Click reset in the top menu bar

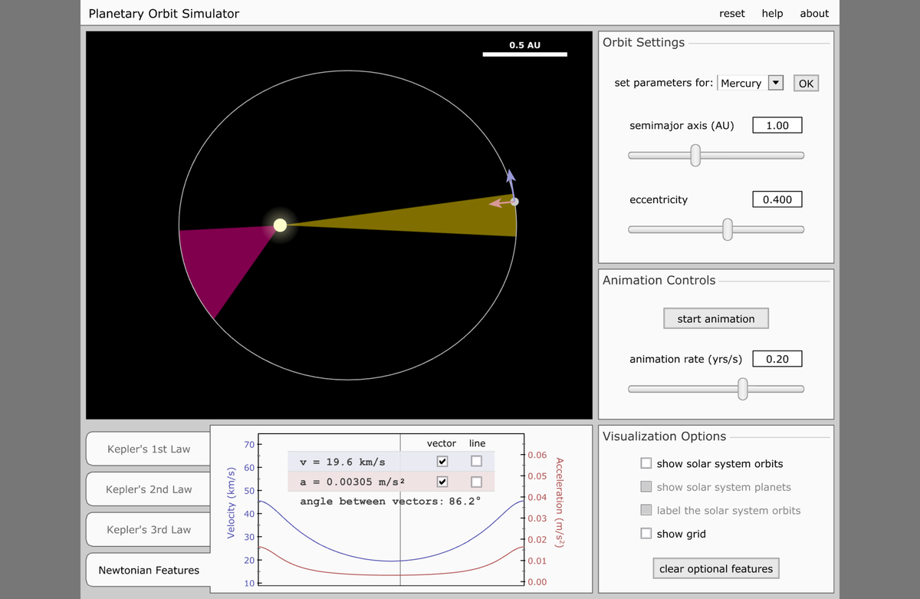tap(731, 13)
